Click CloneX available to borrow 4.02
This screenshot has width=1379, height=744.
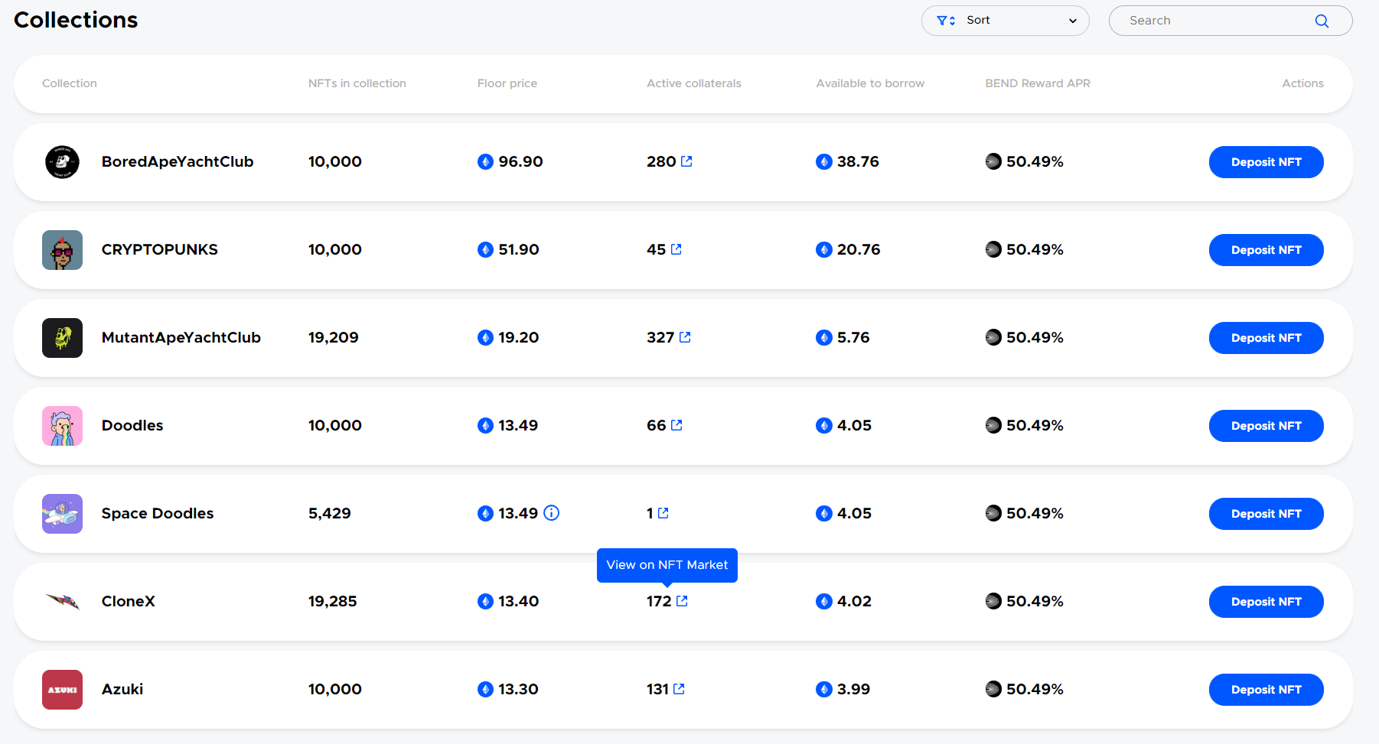coord(854,601)
